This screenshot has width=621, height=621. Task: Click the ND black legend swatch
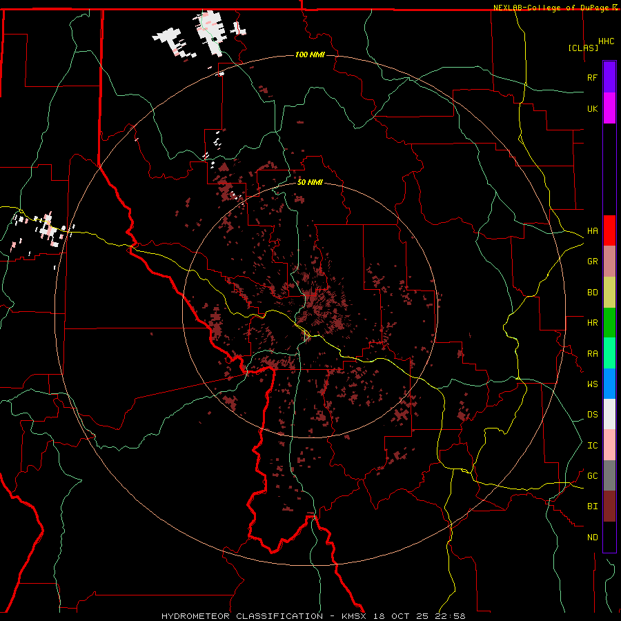pyautogui.click(x=609, y=537)
